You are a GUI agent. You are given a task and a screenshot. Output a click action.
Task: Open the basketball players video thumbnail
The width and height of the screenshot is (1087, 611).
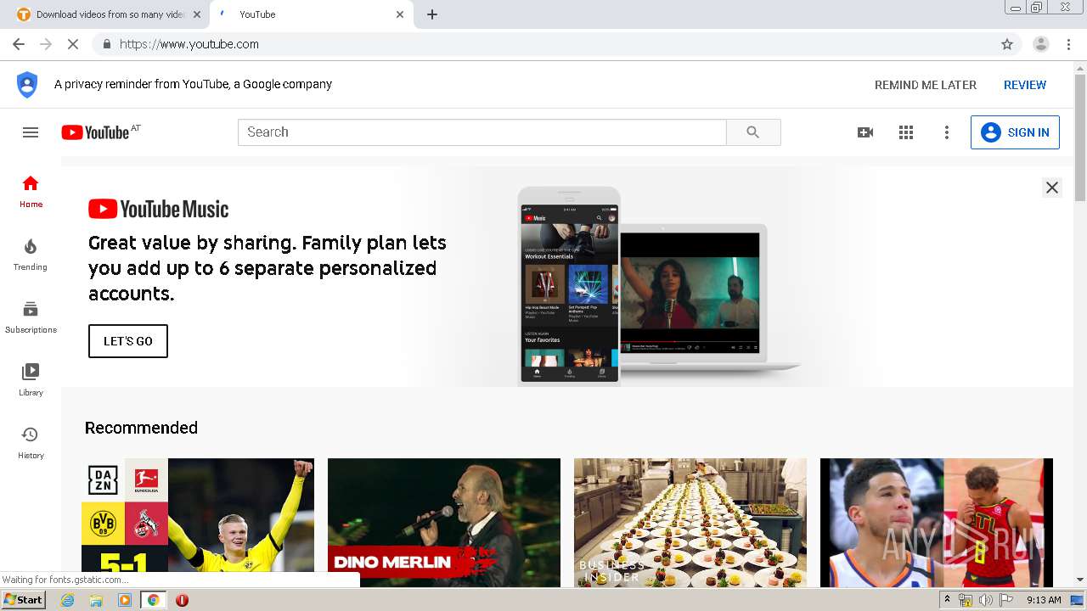tap(937, 523)
